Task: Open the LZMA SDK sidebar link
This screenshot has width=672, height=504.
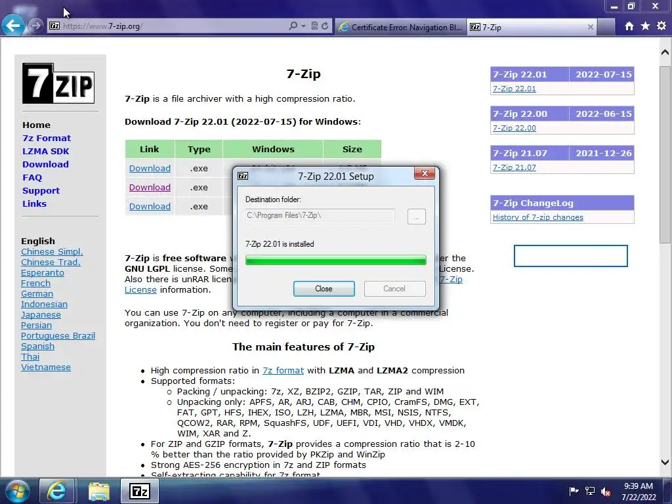Action: point(46,152)
